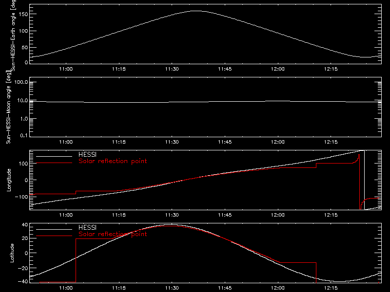Select 11:00 label under Longitude plot
This screenshot has height=292, width=390.
tap(66, 215)
